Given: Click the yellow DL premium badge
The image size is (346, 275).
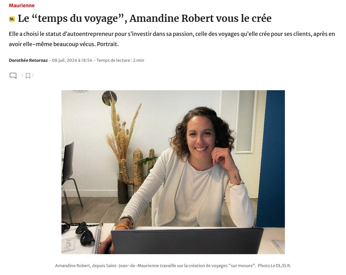Looking at the screenshot, I should (12, 19).
